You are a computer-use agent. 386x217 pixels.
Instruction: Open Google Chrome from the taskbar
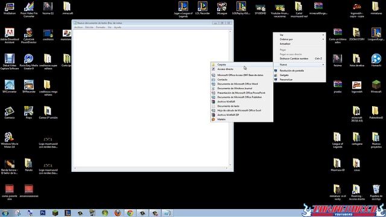(130, 213)
